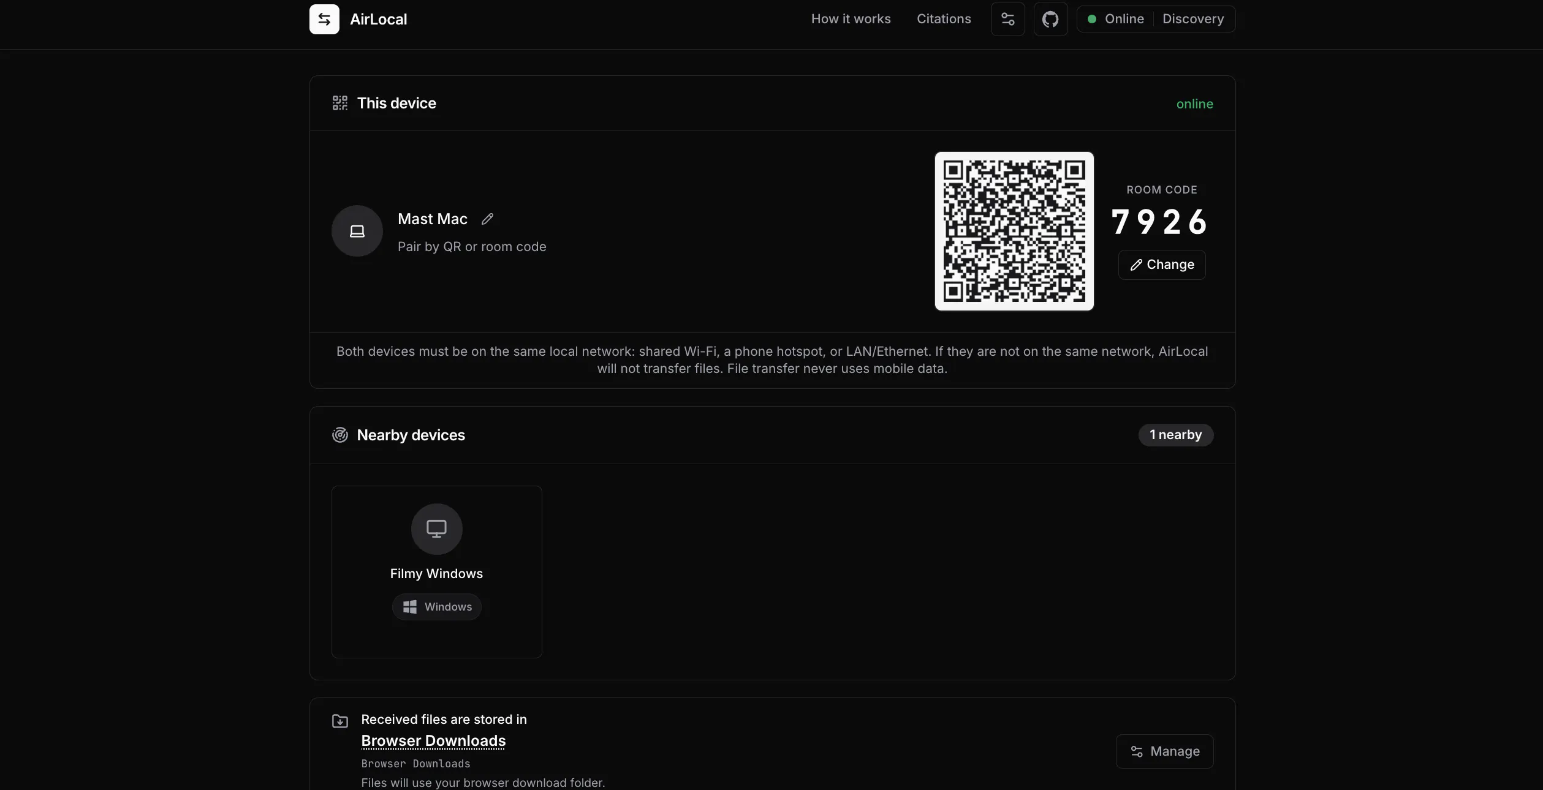
Task: Select the Filmy Windows monitor icon
Action: [437, 529]
